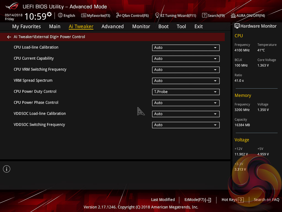The width and height of the screenshot is (282, 212).
Task: Switch to My Favorites tab
Action: point(26,26)
